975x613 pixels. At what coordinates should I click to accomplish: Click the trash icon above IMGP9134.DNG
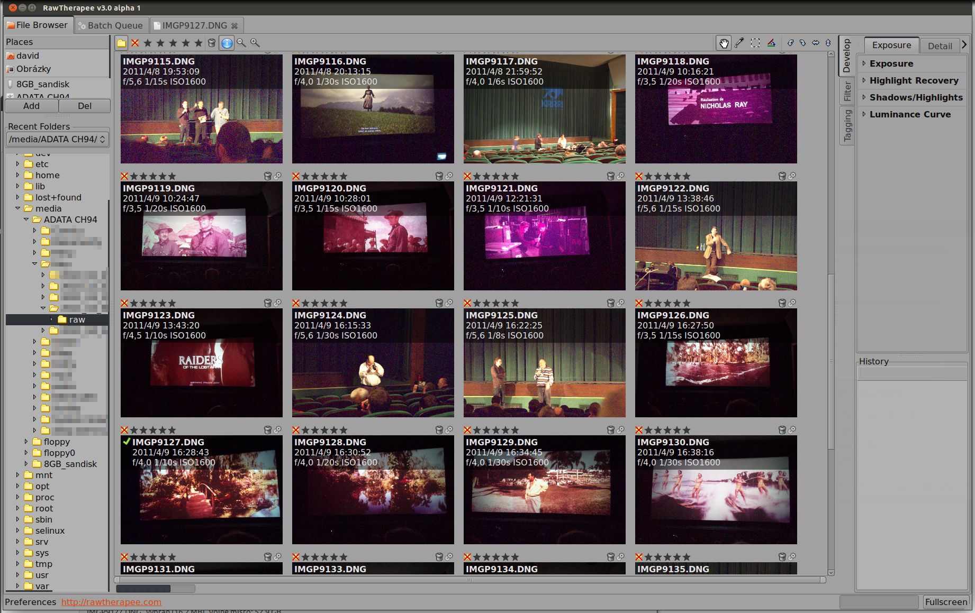pyautogui.click(x=611, y=557)
